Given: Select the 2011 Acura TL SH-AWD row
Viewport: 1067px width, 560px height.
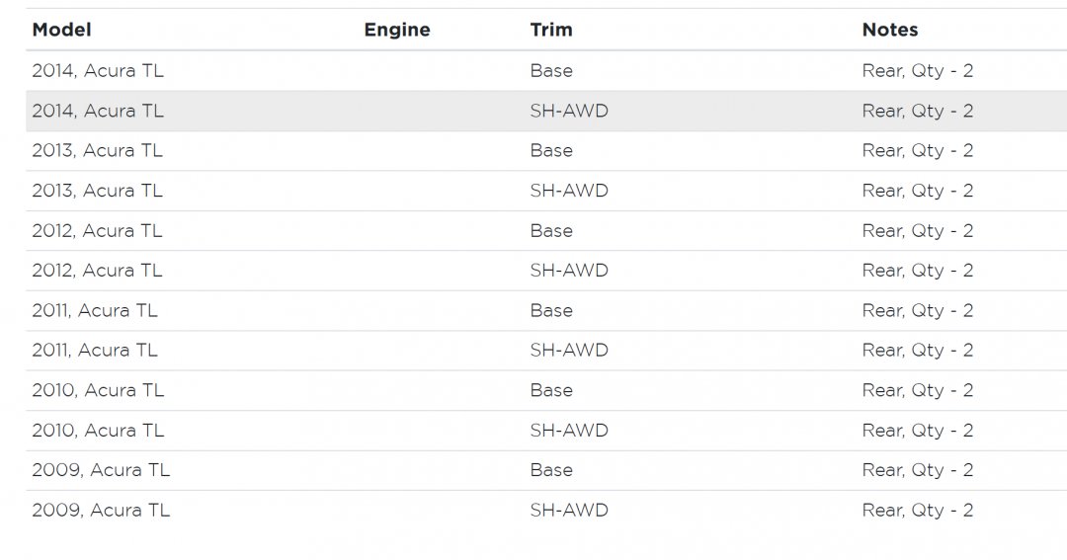Looking at the screenshot, I should [95, 351].
